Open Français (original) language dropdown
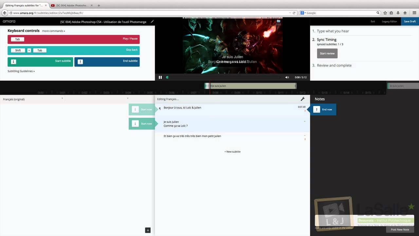Viewport: 419px width, 236px height. point(62,98)
